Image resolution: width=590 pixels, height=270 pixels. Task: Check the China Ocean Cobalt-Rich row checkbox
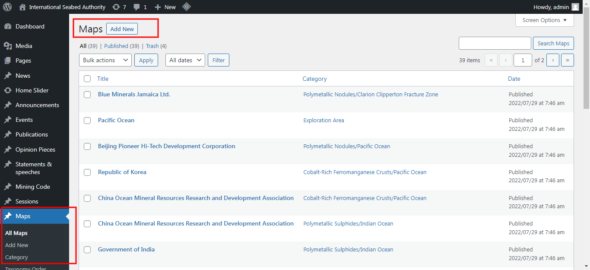[x=87, y=198]
